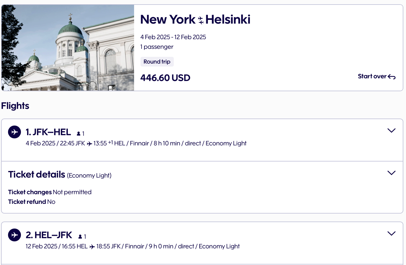
Task: Click the curved back arrow beside Start over
Action: (x=392, y=77)
